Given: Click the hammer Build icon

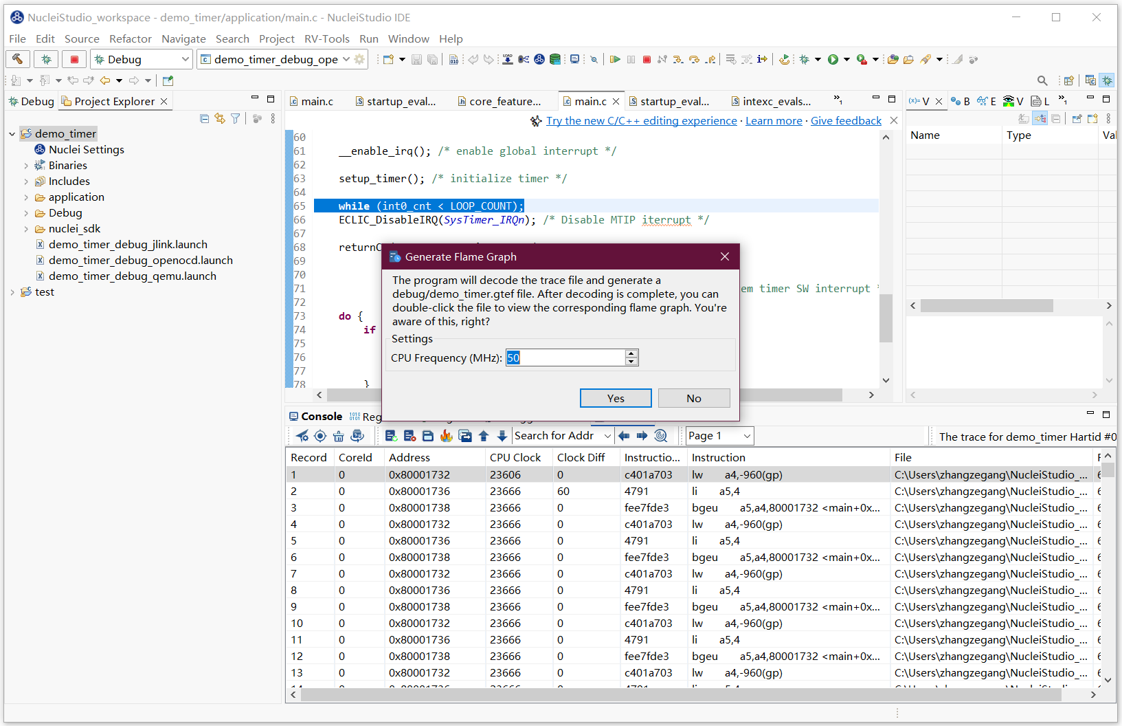Looking at the screenshot, I should pyautogui.click(x=18, y=59).
